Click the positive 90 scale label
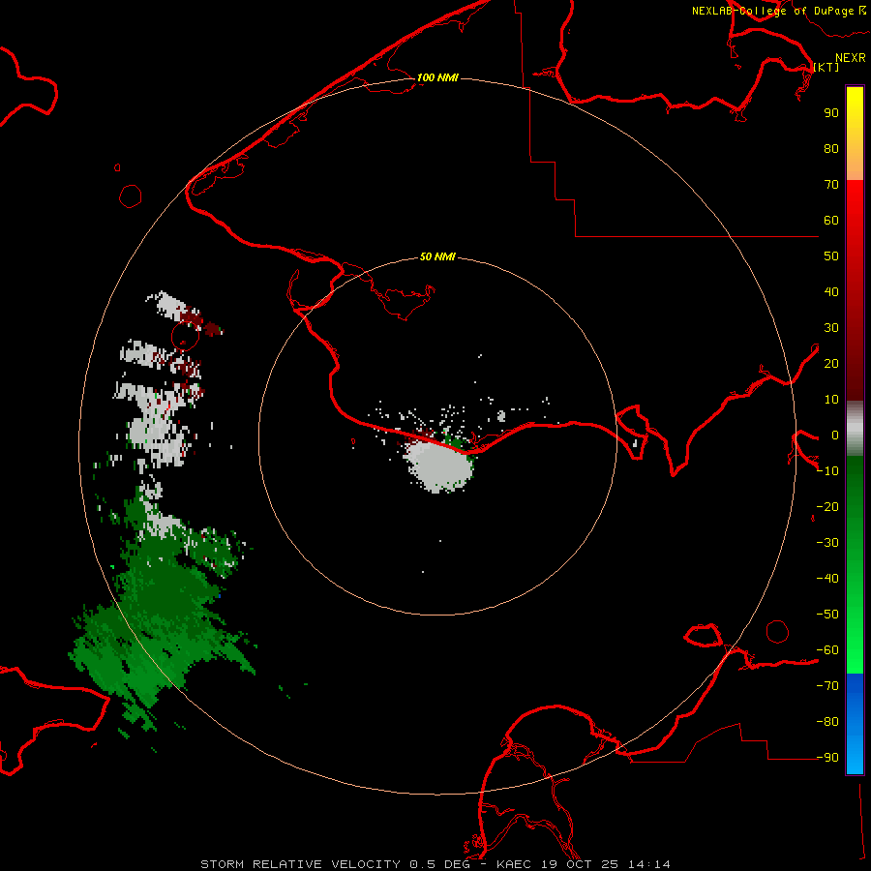871x871 pixels. pos(831,113)
